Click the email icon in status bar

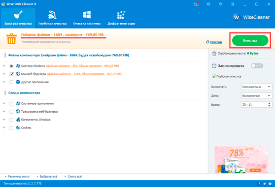pos(270,184)
